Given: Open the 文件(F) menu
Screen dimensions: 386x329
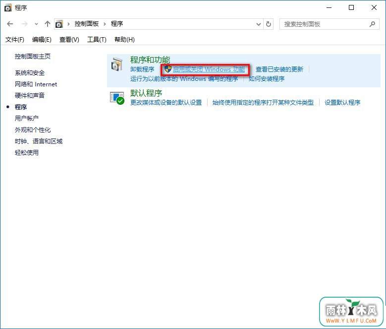Looking at the screenshot, I should [15, 39].
